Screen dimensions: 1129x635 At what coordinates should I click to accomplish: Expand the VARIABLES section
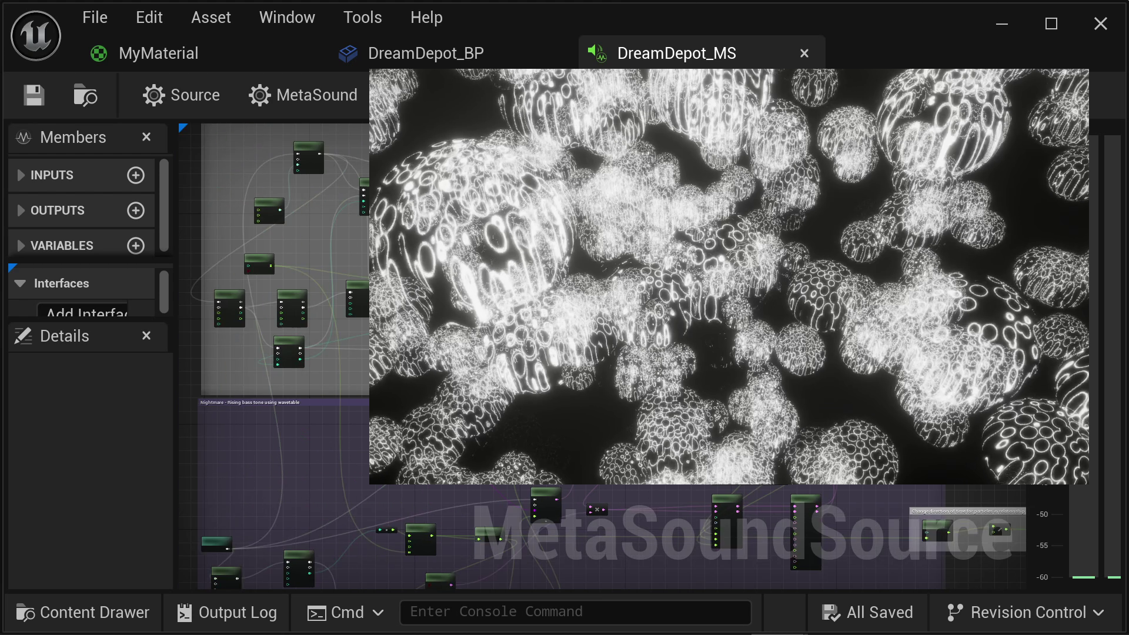(21, 246)
